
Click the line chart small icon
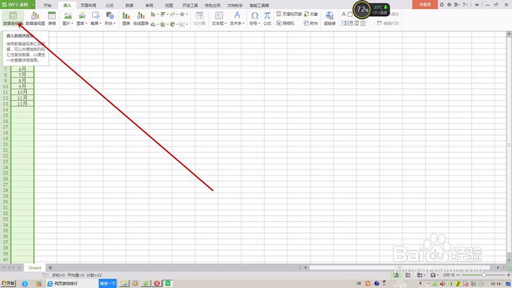172,14
